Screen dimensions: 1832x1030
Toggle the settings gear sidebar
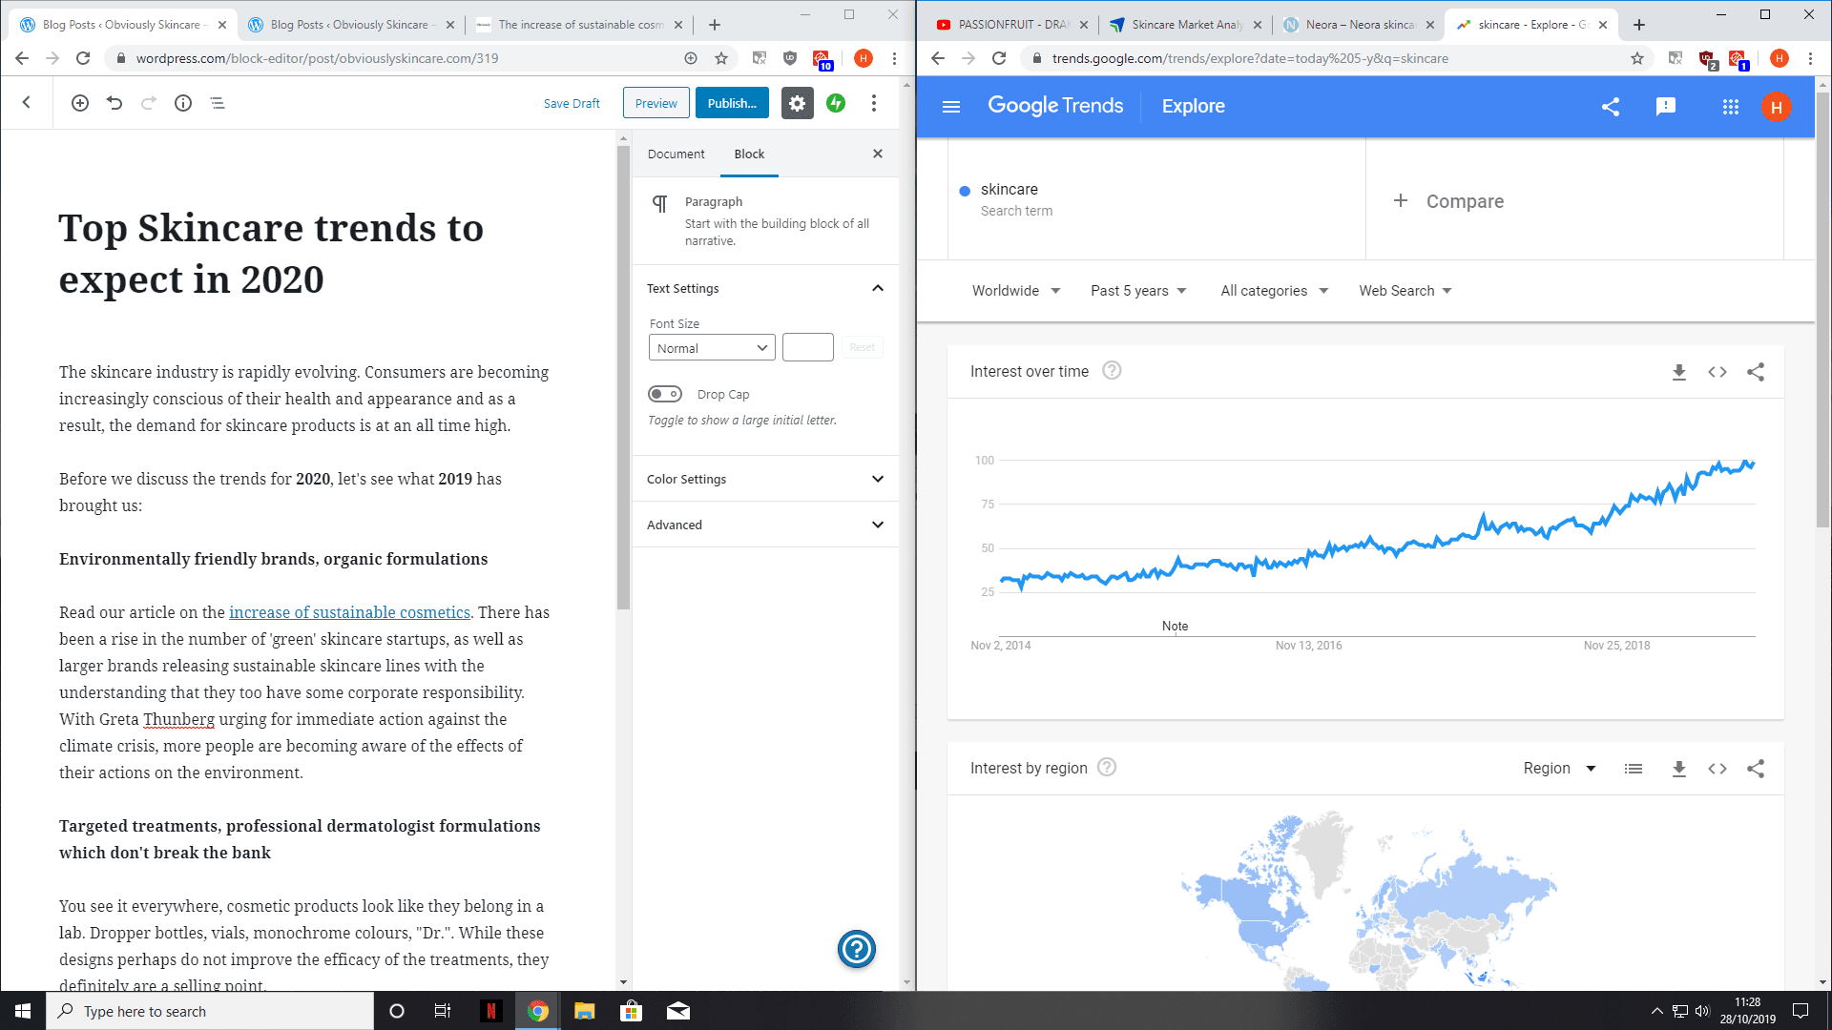[x=797, y=103]
